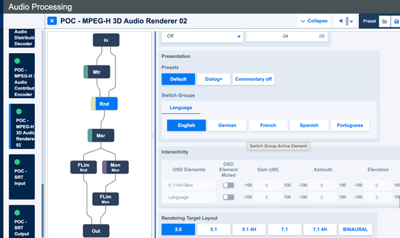Open POC - SRT Input processor
Image resolution: width=400 pixels, height=238 pixels.
point(22,177)
